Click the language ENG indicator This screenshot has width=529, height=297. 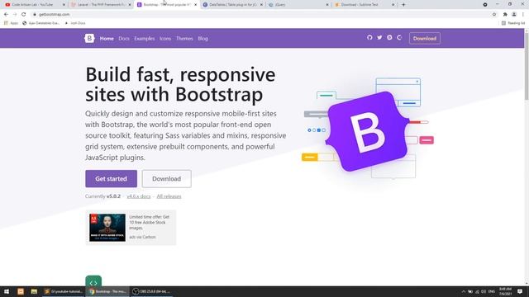492,291
